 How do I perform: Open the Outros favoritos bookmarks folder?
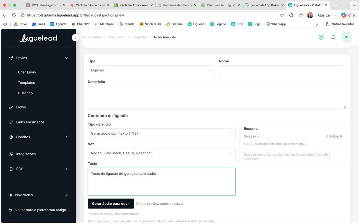coord(340,24)
